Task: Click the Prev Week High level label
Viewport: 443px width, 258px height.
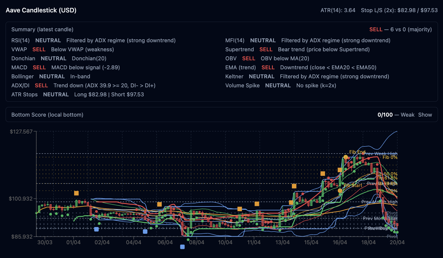Action: 380,154
